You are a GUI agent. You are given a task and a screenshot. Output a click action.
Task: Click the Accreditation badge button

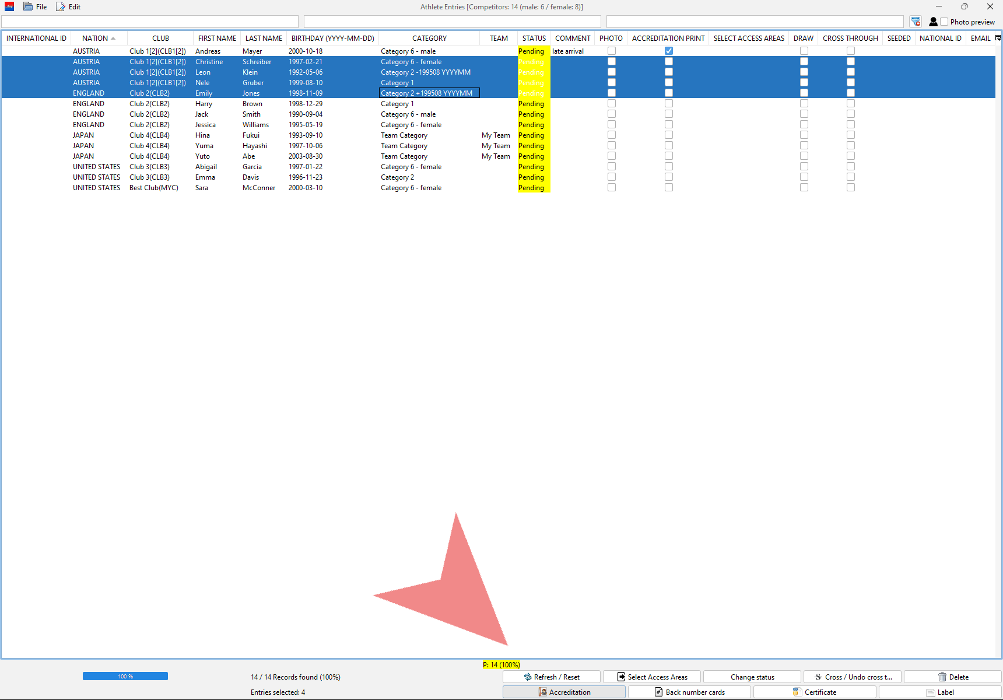564,692
